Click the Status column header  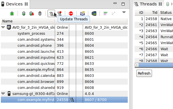(x=166, y=13)
